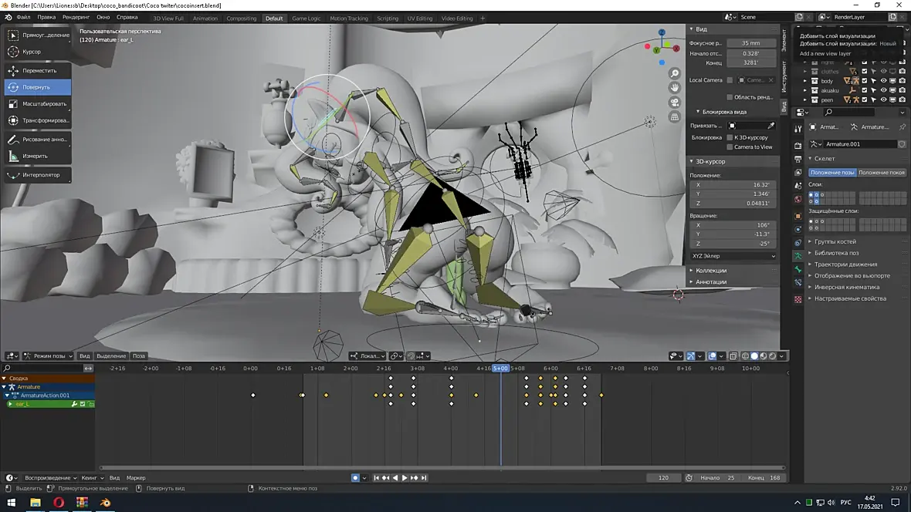
Task: Click the Положение позы button
Action: 831,173
